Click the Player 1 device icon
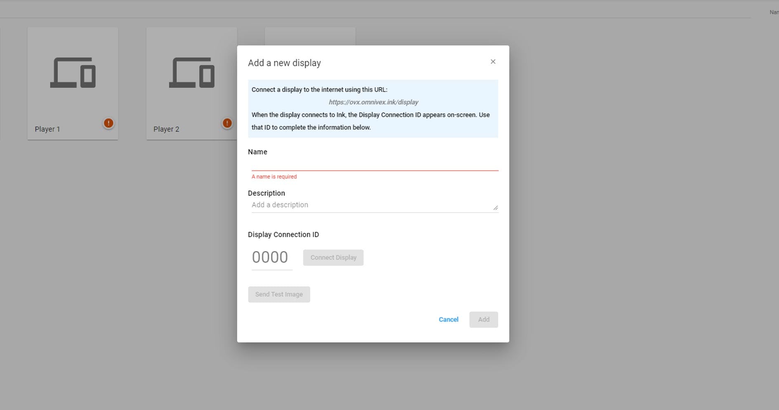Image resolution: width=779 pixels, height=410 pixels. click(73, 73)
